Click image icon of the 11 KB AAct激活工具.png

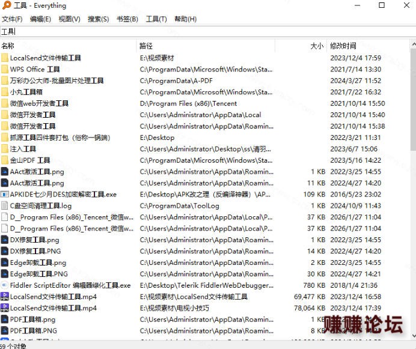[5, 183]
